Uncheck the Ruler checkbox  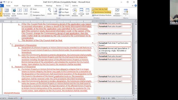coord(31,9)
